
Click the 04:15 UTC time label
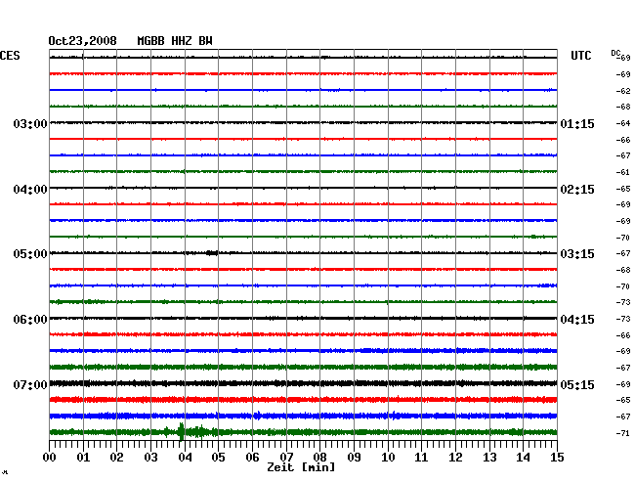point(577,320)
